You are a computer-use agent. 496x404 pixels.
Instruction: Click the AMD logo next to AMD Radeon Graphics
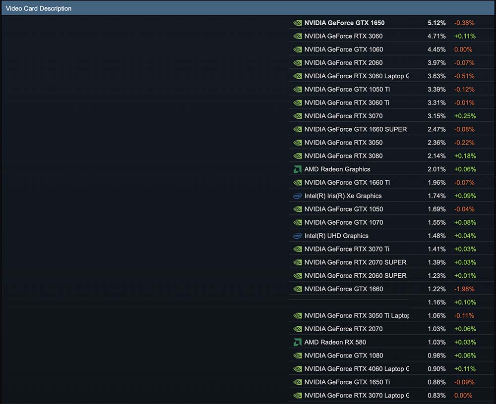pyautogui.click(x=298, y=169)
